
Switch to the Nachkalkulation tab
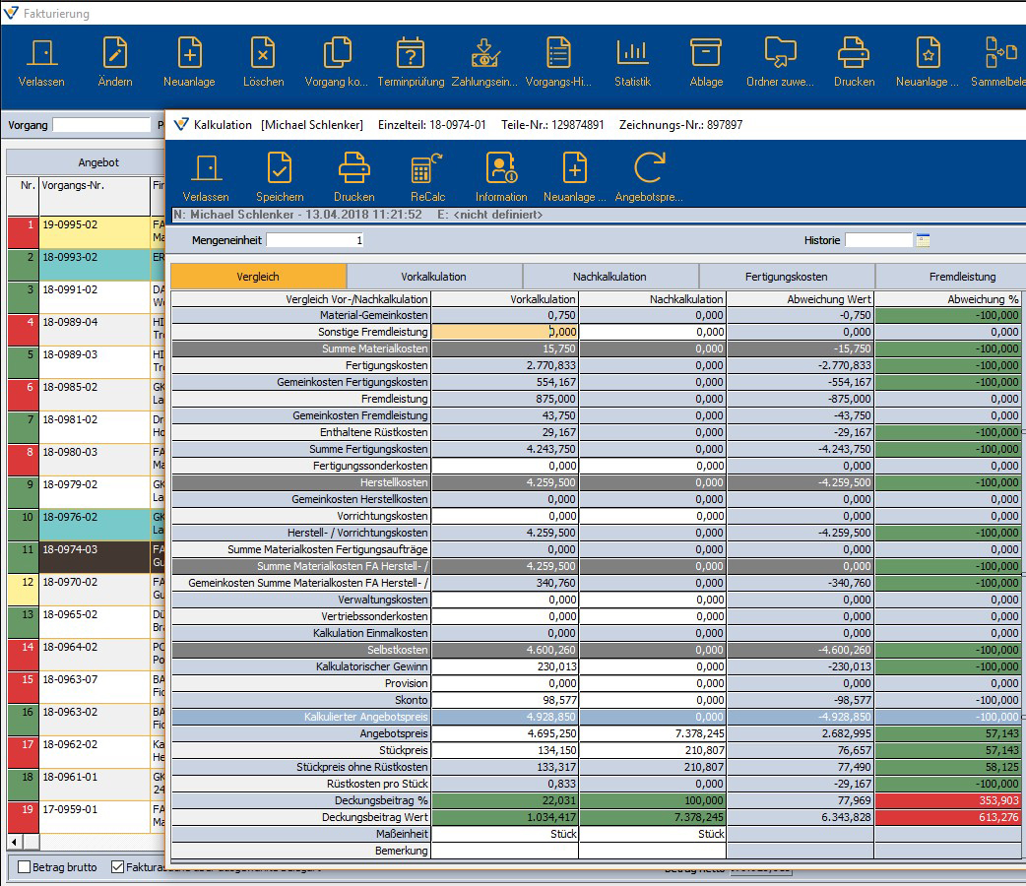pyautogui.click(x=610, y=277)
